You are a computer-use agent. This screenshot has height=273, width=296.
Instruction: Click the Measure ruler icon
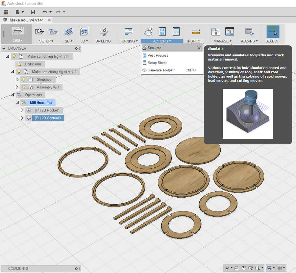[196, 32]
